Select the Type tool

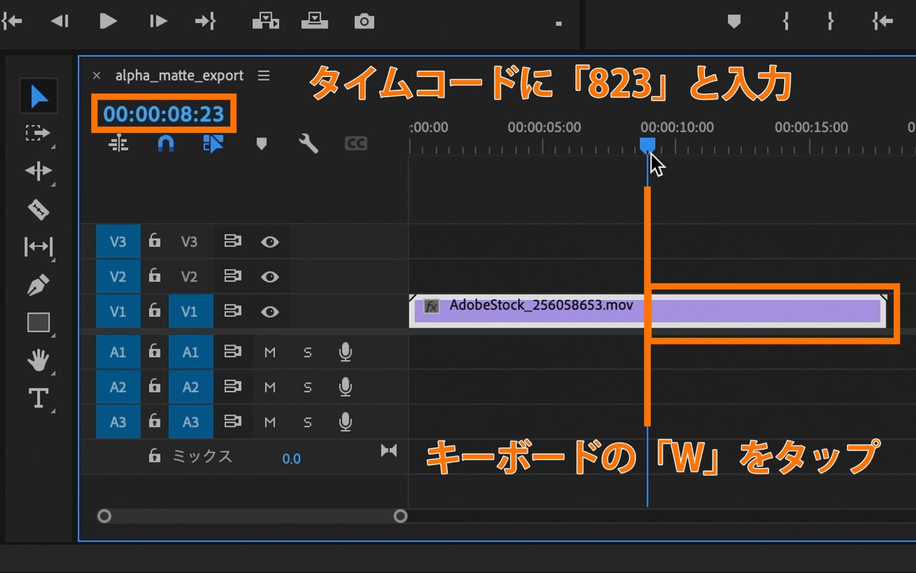point(38,397)
